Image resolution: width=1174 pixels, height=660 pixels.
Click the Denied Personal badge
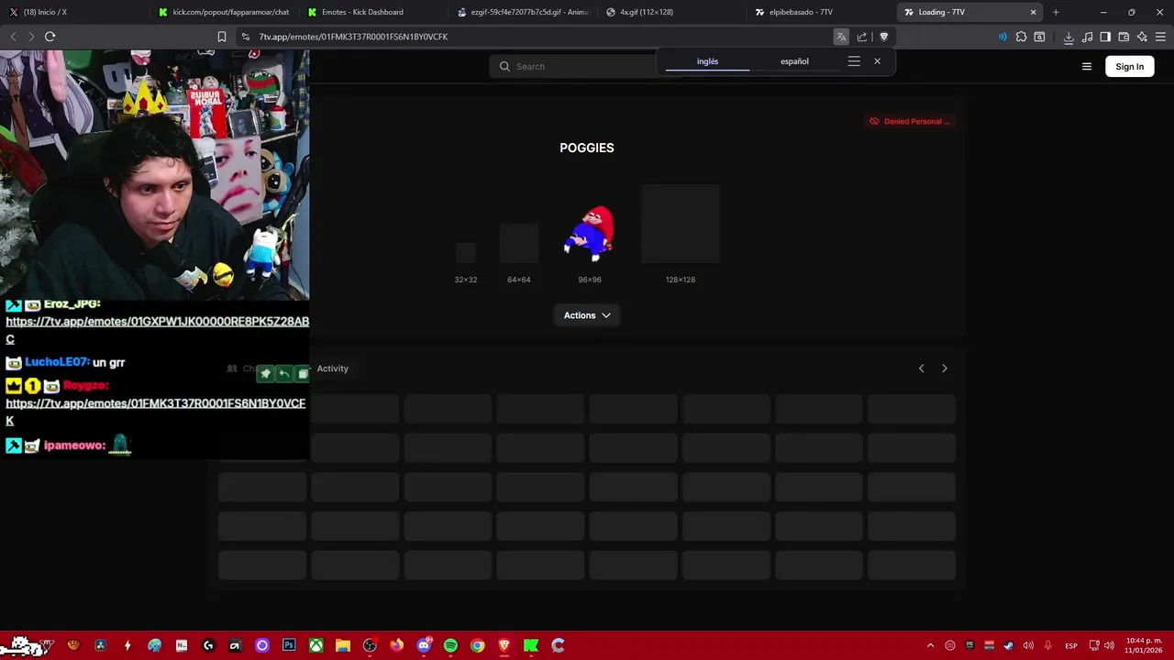[909, 121]
